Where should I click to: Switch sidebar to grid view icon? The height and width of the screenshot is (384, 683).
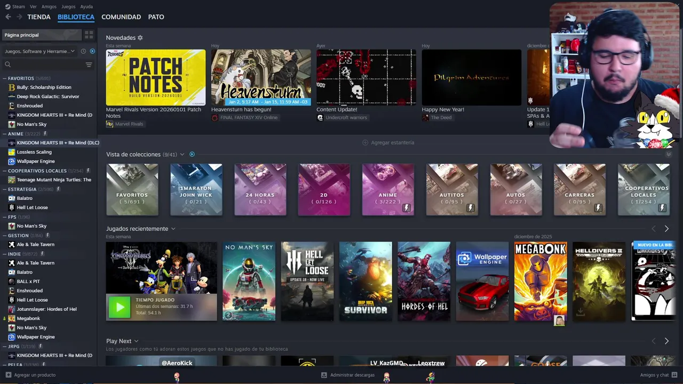[x=89, y=35]
